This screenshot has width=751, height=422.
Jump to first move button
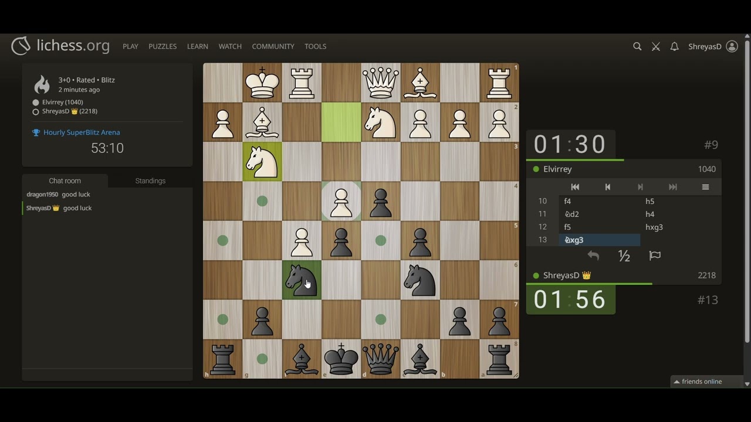click(575, 187)
